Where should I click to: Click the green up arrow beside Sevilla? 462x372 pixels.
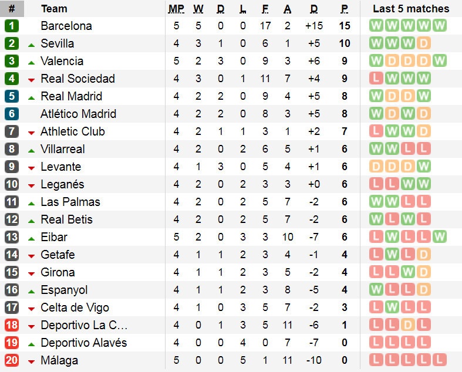[x=31, y=44]
